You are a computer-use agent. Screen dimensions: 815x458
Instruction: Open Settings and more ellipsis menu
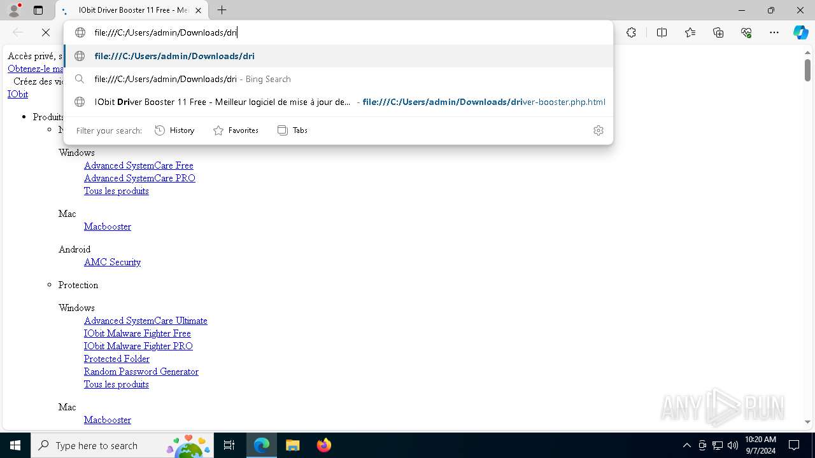774,32
